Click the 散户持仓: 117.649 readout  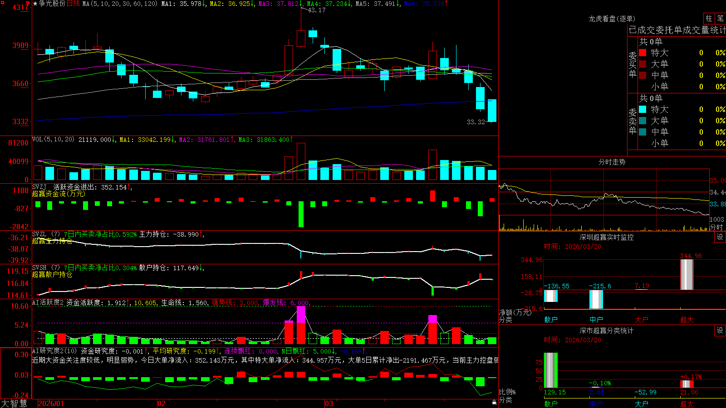click(x=169, y=268)
